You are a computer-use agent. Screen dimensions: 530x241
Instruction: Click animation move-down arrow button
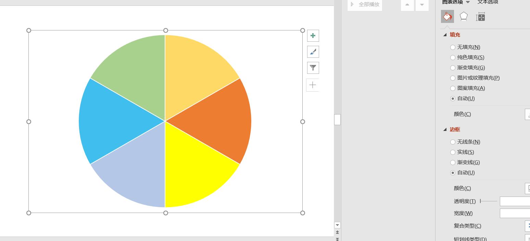pos(422,5)
